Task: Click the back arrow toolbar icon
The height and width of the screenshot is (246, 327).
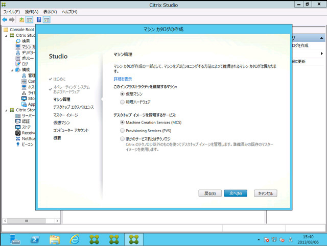Action: click(5, 20)
